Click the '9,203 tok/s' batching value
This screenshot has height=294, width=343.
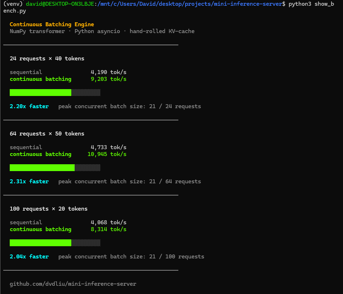point(108,79)
